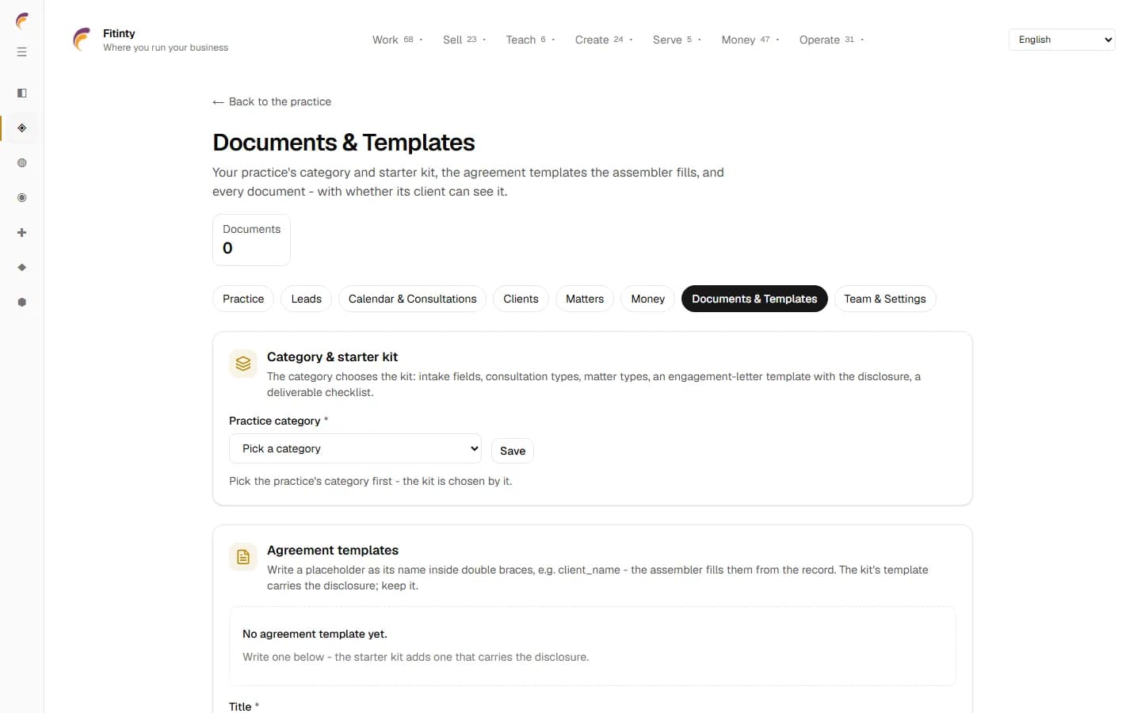The image size is (1141, 713).
Task: Select the Documents & Templates tab
Action: (754, 299)
